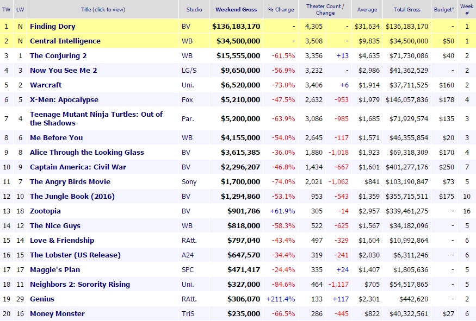476x321 pixels.
Task: Select the Zootopia title link
Action: pos(45,211)
